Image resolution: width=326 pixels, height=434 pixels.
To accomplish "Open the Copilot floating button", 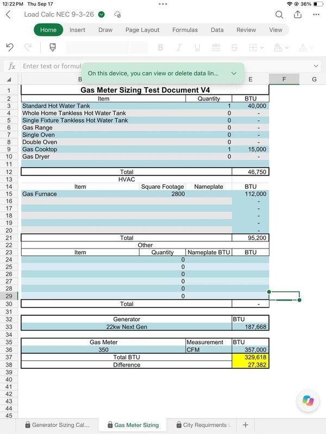I will (x=308, y=400).
